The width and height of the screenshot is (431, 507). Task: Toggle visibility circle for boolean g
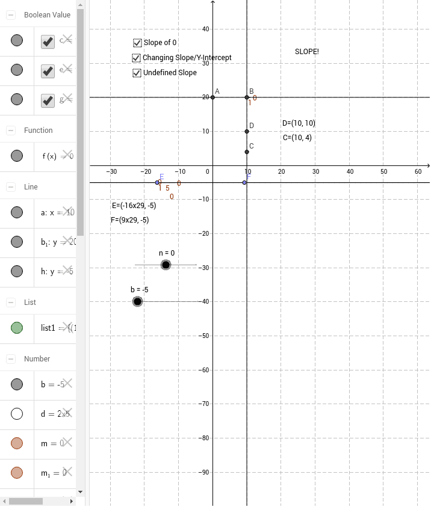coord(17,99)
